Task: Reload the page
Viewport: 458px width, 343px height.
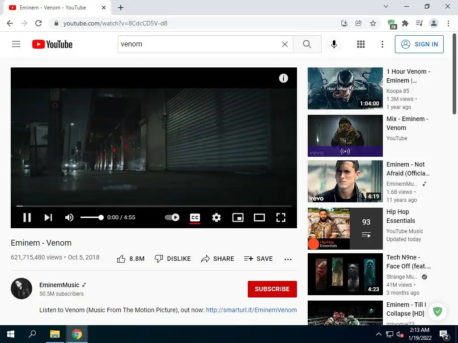Action: [x=38, y=23]
